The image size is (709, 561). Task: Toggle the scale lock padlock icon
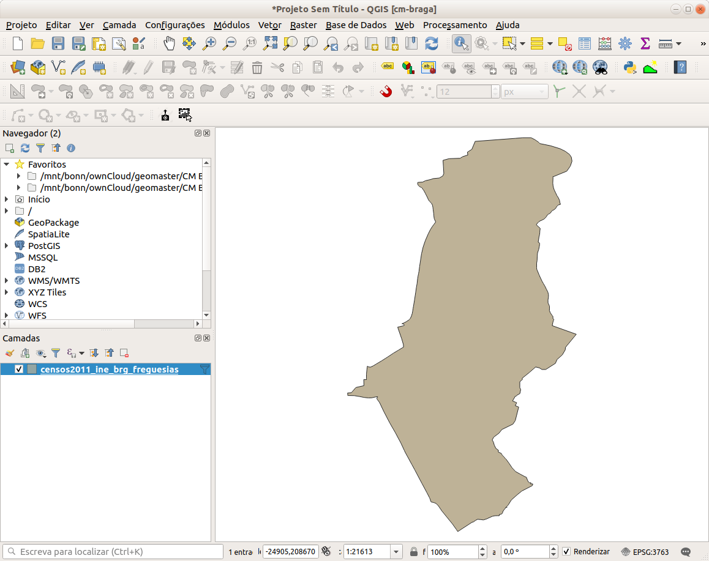(414, 552)
